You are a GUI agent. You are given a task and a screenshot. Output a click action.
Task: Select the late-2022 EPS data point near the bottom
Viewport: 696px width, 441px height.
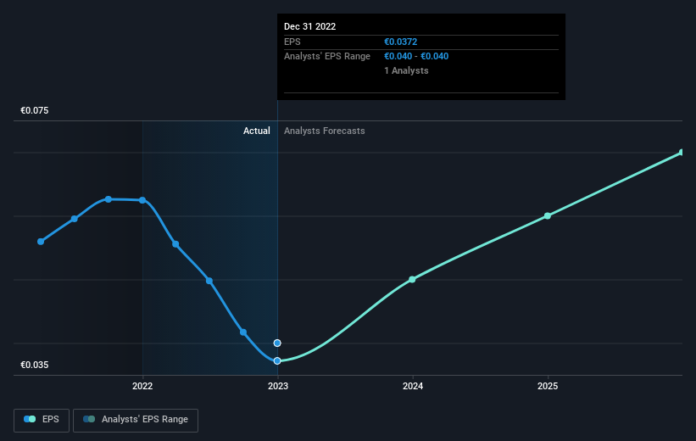[243, 332]
